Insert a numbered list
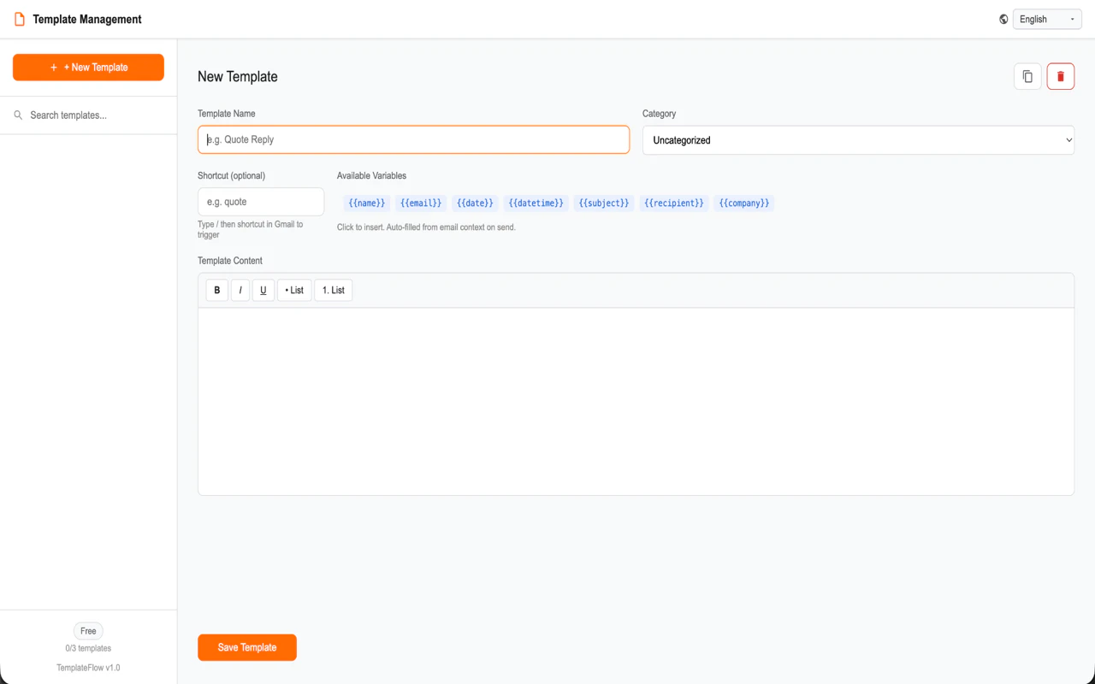1095x684 pixels. click(x=334, y=290)
